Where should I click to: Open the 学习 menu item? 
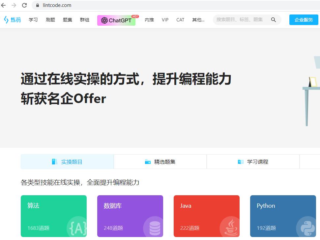click(33, 20)
